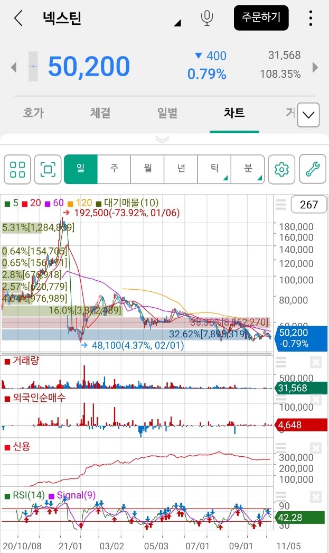Viewport: 329px width, 553px height.
Task: Tap the 32.62% volume profile bar label
Action: coord(207,334)
